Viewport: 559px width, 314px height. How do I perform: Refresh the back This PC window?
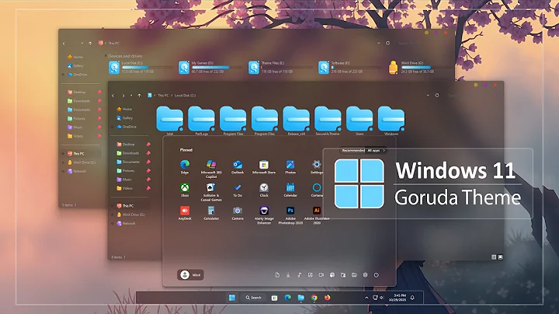(x=388, y=44)
